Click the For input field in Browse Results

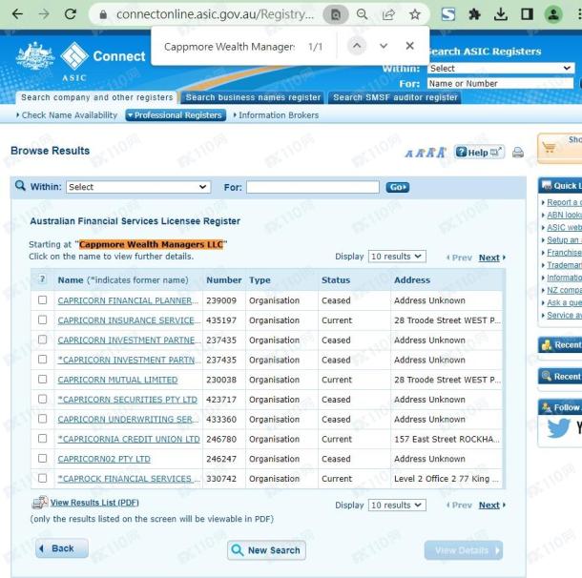[x=313, y=187]
